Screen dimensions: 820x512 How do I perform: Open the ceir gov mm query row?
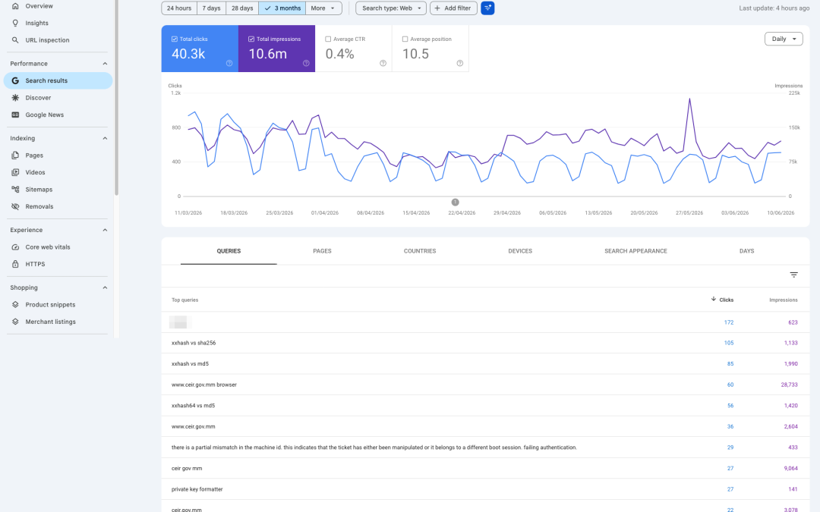(485, 468)
